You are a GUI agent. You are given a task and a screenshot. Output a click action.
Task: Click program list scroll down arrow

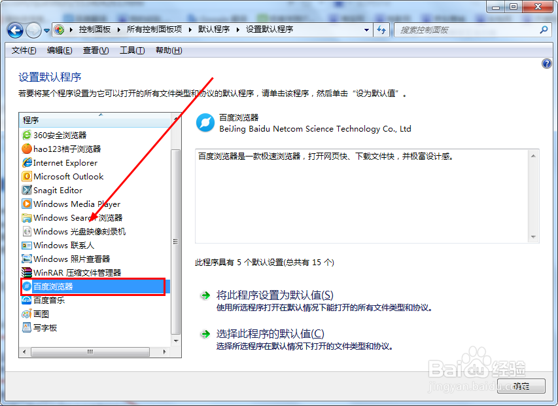(x=176, y=341)
